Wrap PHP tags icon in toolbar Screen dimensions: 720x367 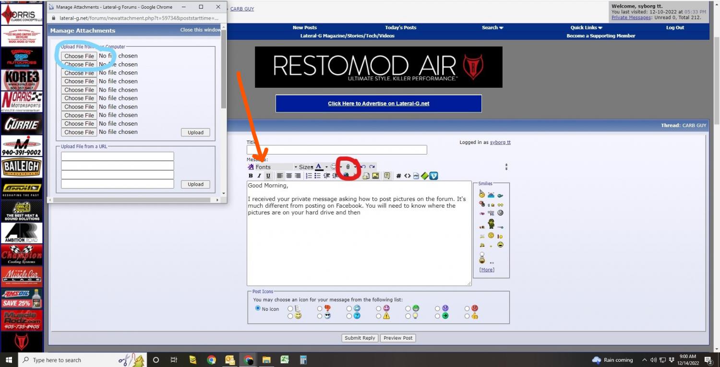coord(416,176)
